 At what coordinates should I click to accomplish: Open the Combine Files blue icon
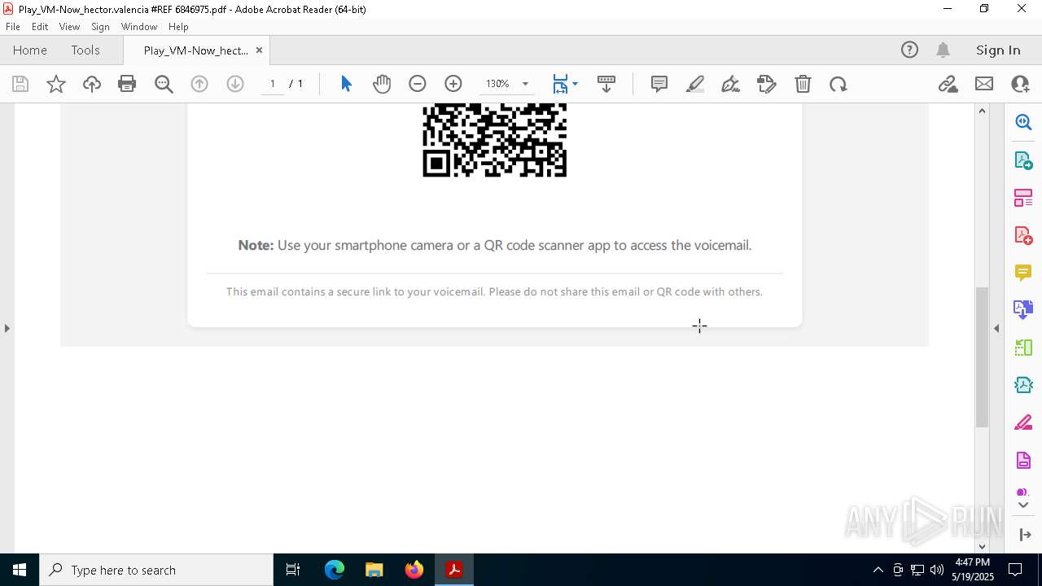[x=1023, y=310]
